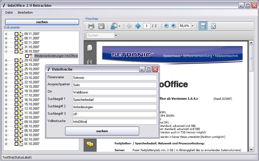Check the box for 29.10.2007

pyautogui.click(x=16, y=60)
